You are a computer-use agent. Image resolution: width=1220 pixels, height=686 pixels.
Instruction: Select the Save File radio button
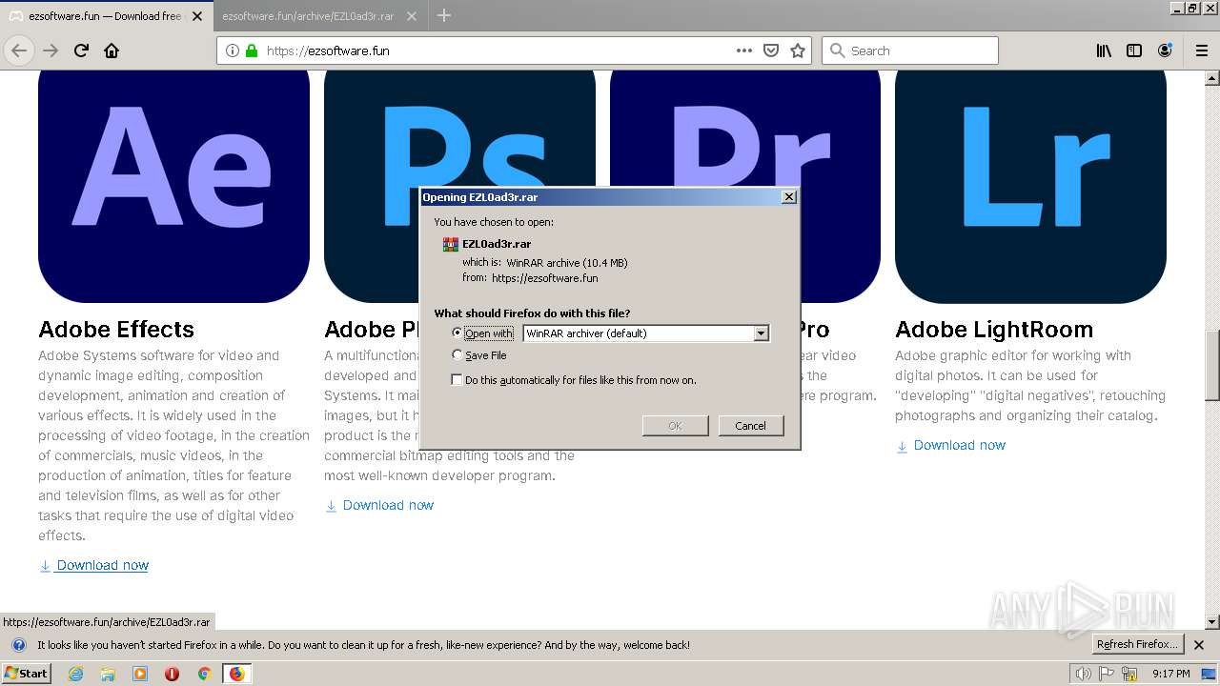pos(457,355)
